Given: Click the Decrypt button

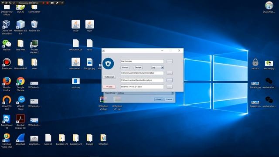Looking at the screenshot, I should coord(138,67).
